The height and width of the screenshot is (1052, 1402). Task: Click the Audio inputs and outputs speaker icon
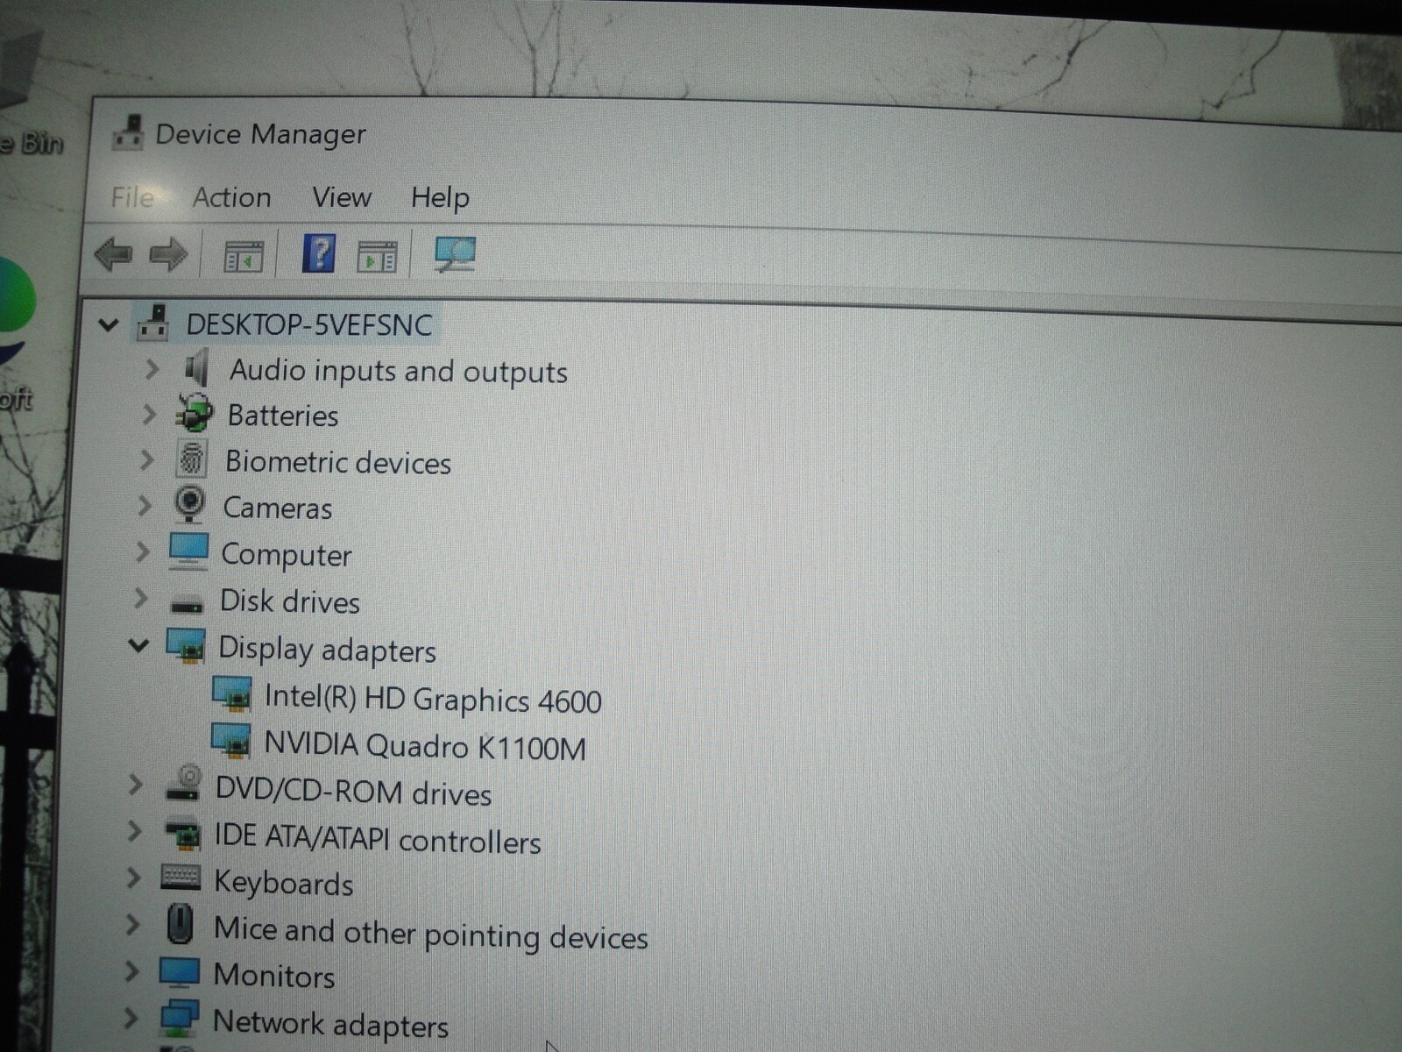(x=197, y=368)
